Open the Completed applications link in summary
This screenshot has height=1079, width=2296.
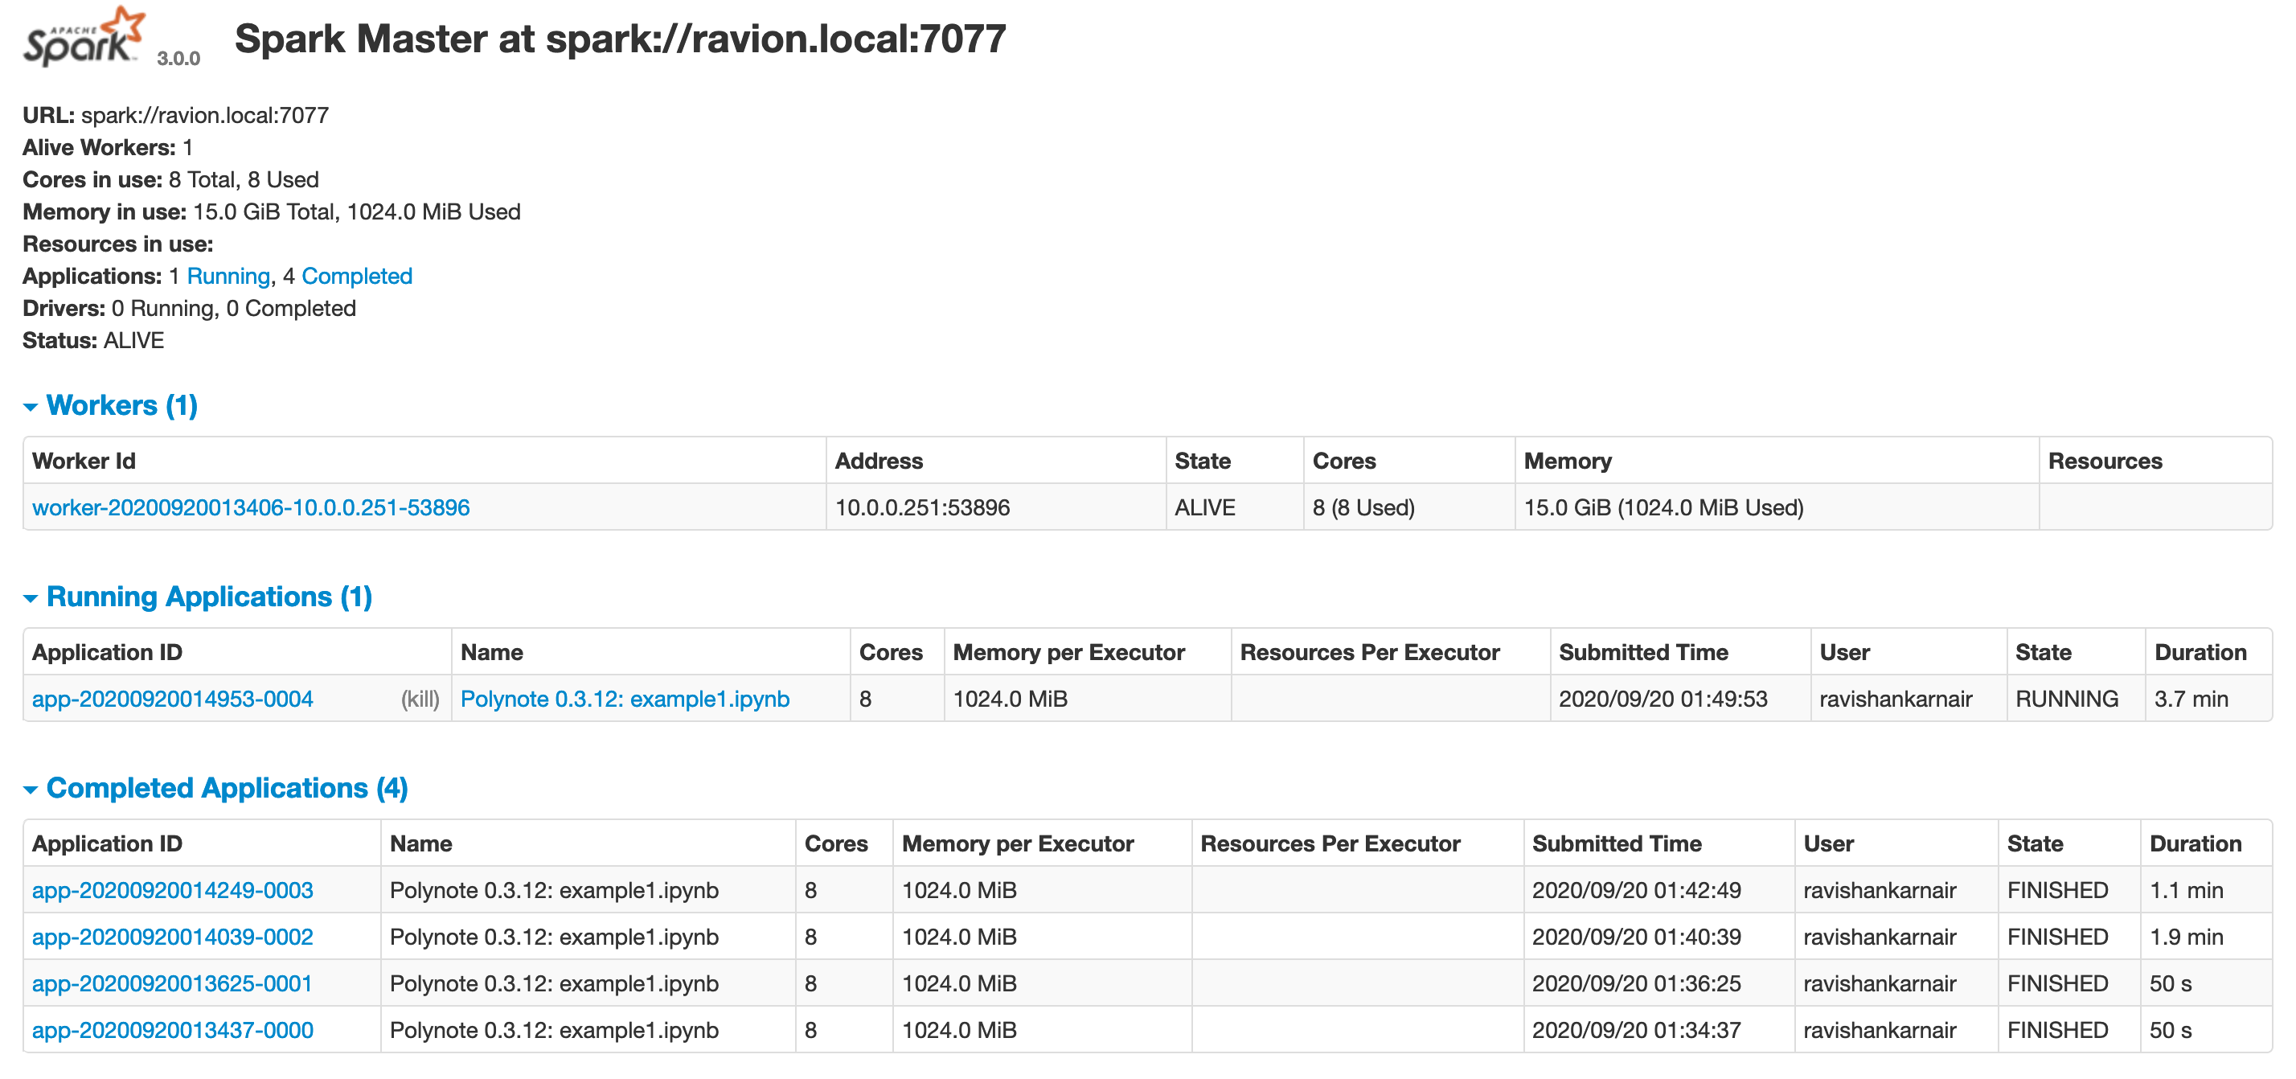356,277
